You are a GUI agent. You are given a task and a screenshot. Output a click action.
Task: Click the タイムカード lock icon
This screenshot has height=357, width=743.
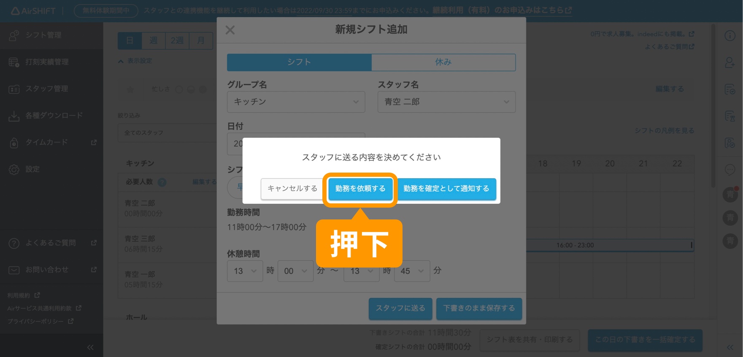coord(14,143)
